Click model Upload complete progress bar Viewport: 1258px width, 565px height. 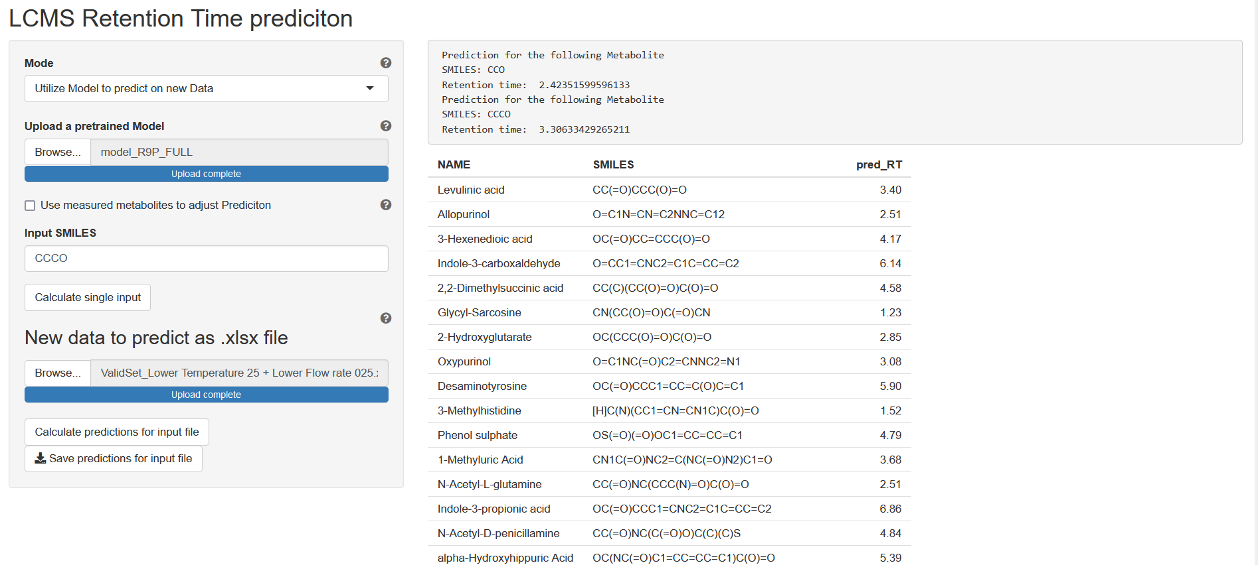click(207, 174)
